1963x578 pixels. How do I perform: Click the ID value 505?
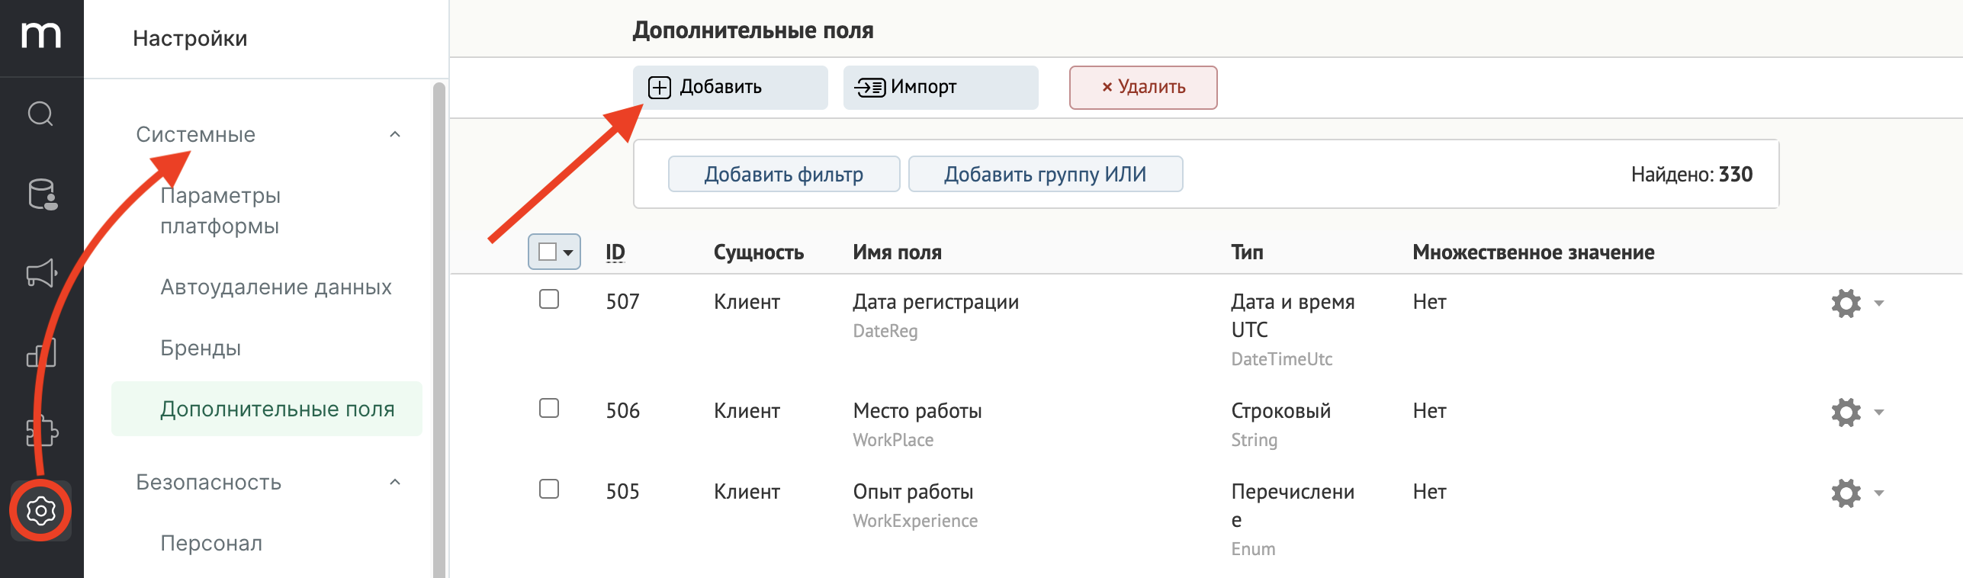(x=623, y=492)
